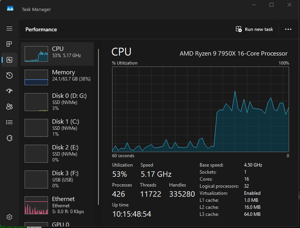Open the hamburger navigation menu
The width and height of the screenshot is (300, 228).
9,29
